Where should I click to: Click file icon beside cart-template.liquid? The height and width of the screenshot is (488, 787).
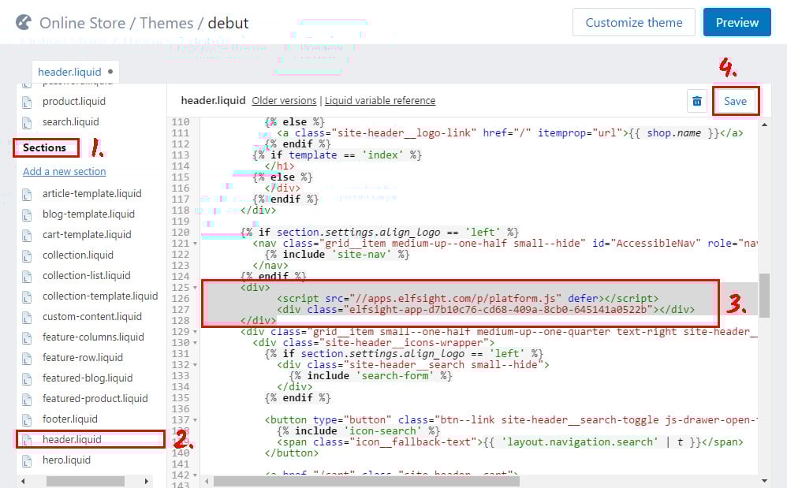27,236
